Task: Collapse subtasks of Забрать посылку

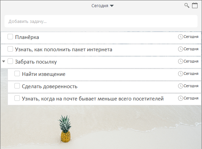Action: [4, 62]
